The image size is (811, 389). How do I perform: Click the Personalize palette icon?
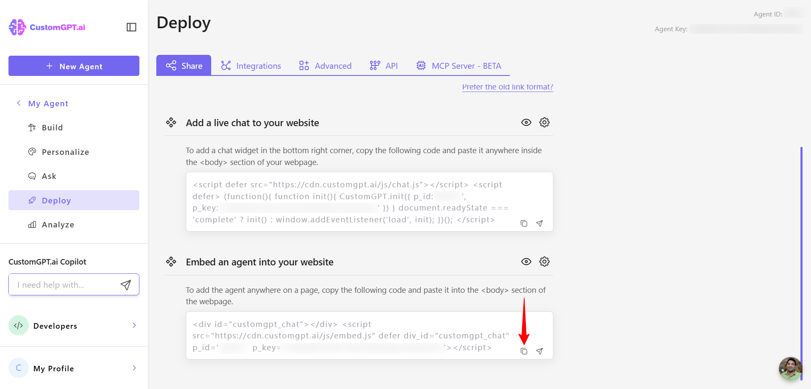(x=32, y=151)
